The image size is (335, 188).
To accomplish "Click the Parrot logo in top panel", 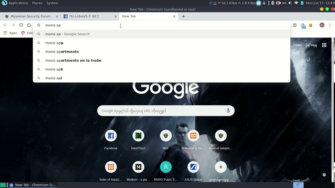I will click(4, 3).
